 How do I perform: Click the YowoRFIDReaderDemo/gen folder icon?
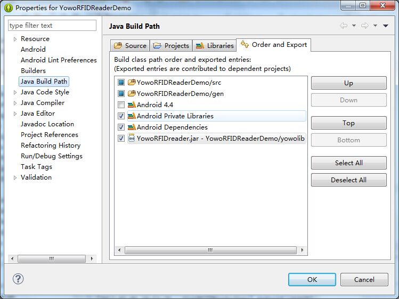click(132, 93)
